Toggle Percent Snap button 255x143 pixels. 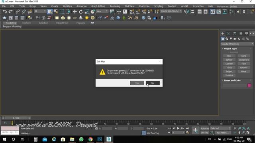[x=144, y=12]
